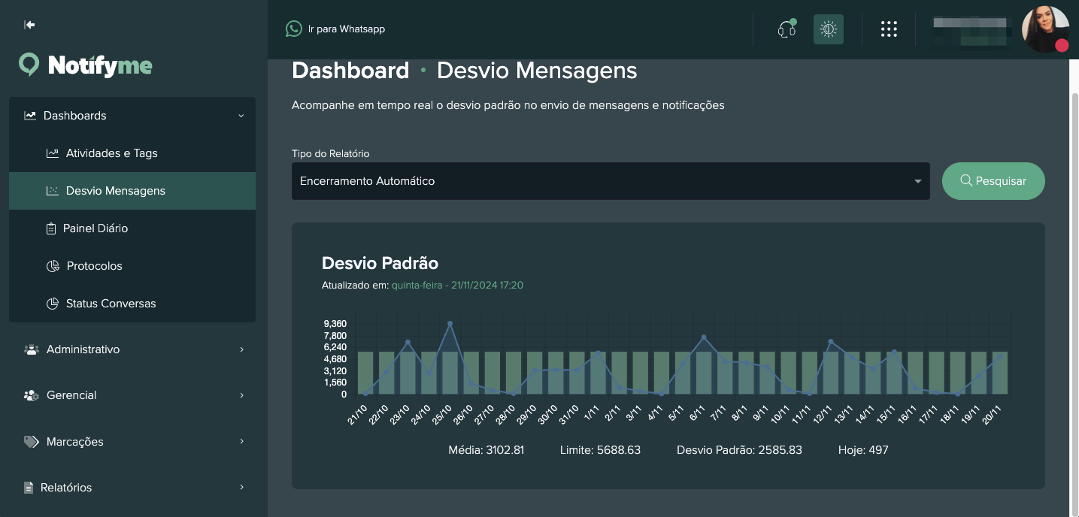Click the 25/10 peak point on the chart

[x=450, y=322]
